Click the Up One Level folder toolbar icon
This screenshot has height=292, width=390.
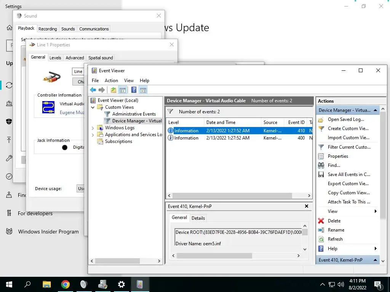click(113, 90)
